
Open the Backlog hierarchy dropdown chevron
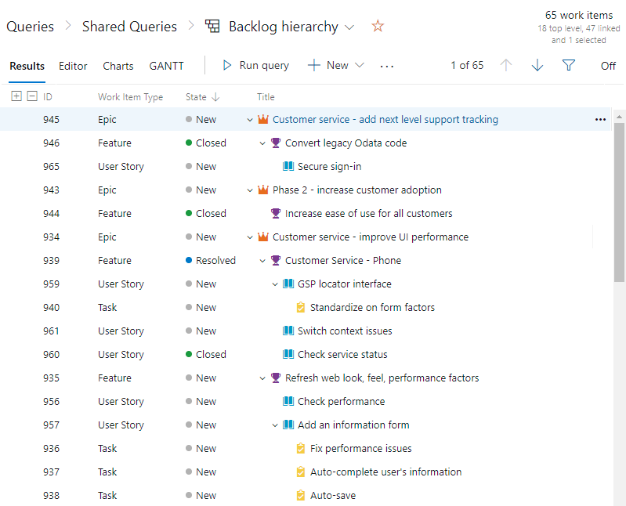tap(349, 27)
